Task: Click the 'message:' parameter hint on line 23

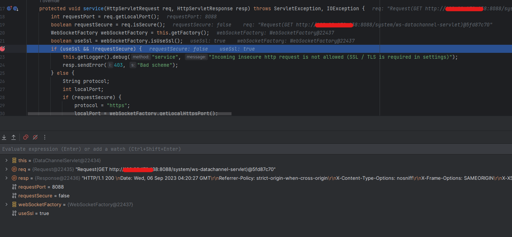Action: [196, 57]
